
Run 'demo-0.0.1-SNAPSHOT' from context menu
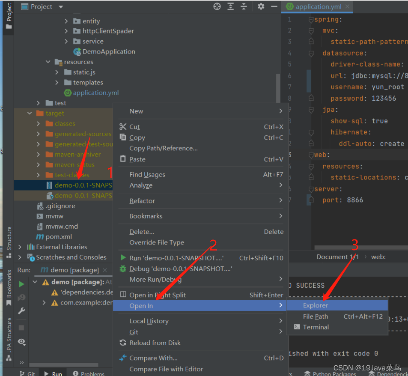click(201, 258)
